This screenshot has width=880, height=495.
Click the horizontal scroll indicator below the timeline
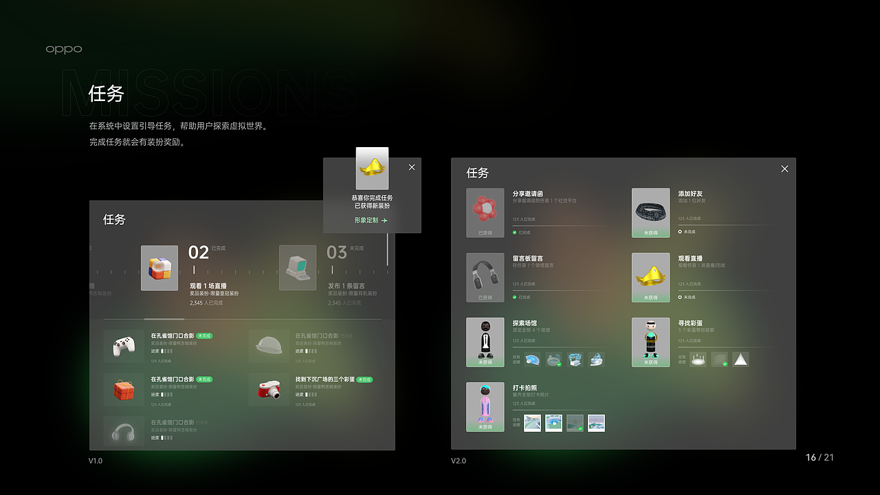click(164, 319)
